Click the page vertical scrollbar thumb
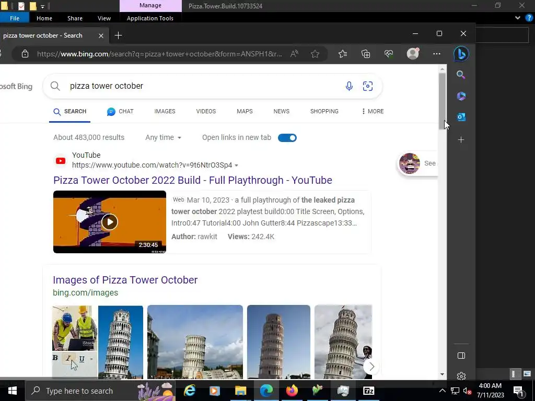The image size is (535, 401). 442,101
